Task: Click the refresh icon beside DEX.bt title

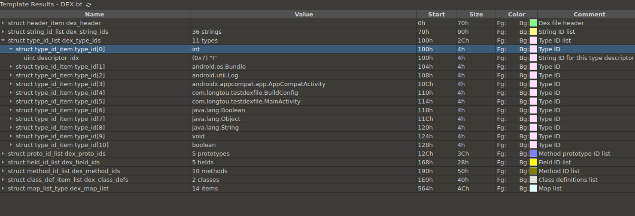Action: point(88,5)
